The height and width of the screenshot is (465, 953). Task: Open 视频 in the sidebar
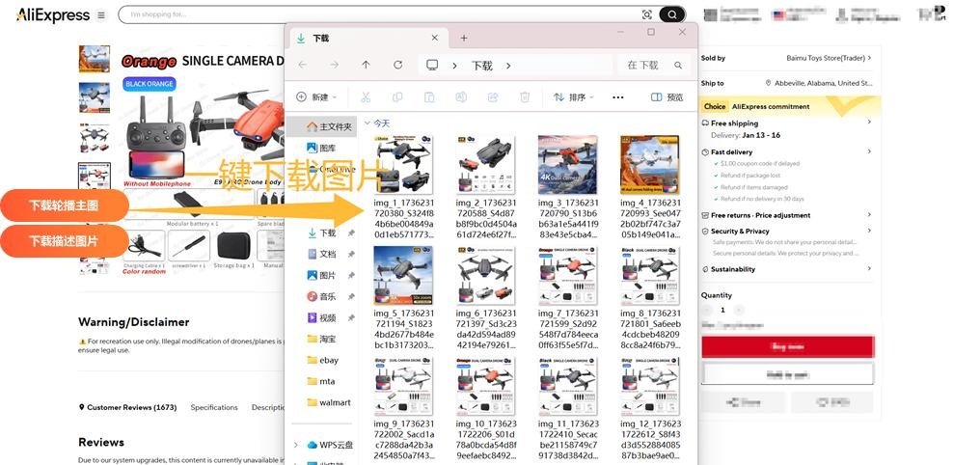[323, 318]
